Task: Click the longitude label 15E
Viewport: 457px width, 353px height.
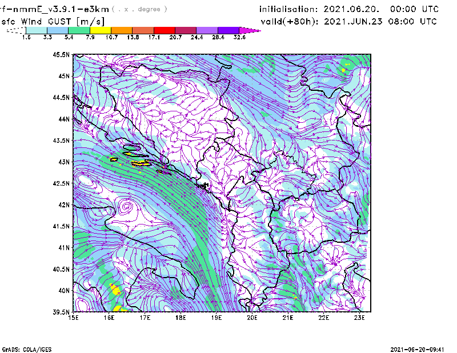Action: pos(73,318)
